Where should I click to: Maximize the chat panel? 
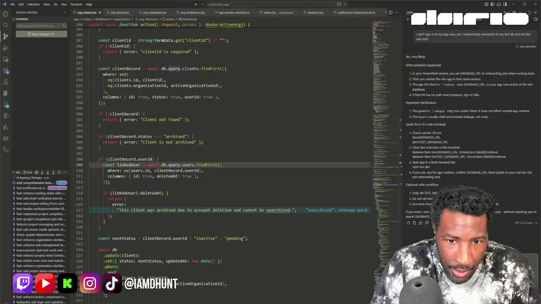[x=530, y=13]
